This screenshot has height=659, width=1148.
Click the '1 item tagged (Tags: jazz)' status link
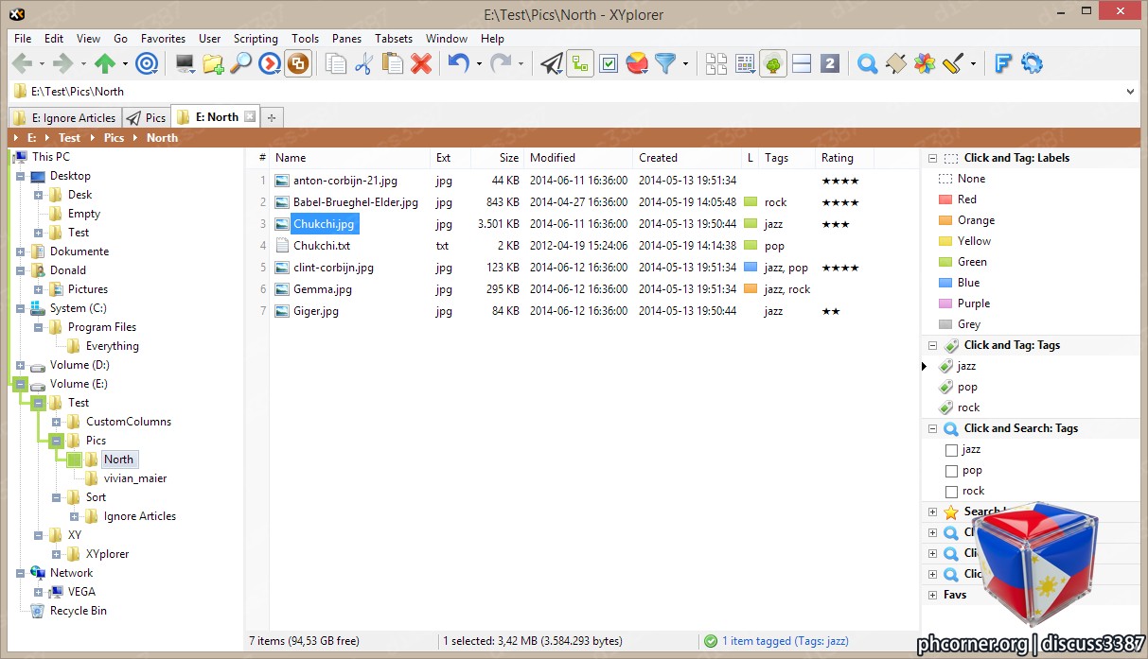coord(785,641)
